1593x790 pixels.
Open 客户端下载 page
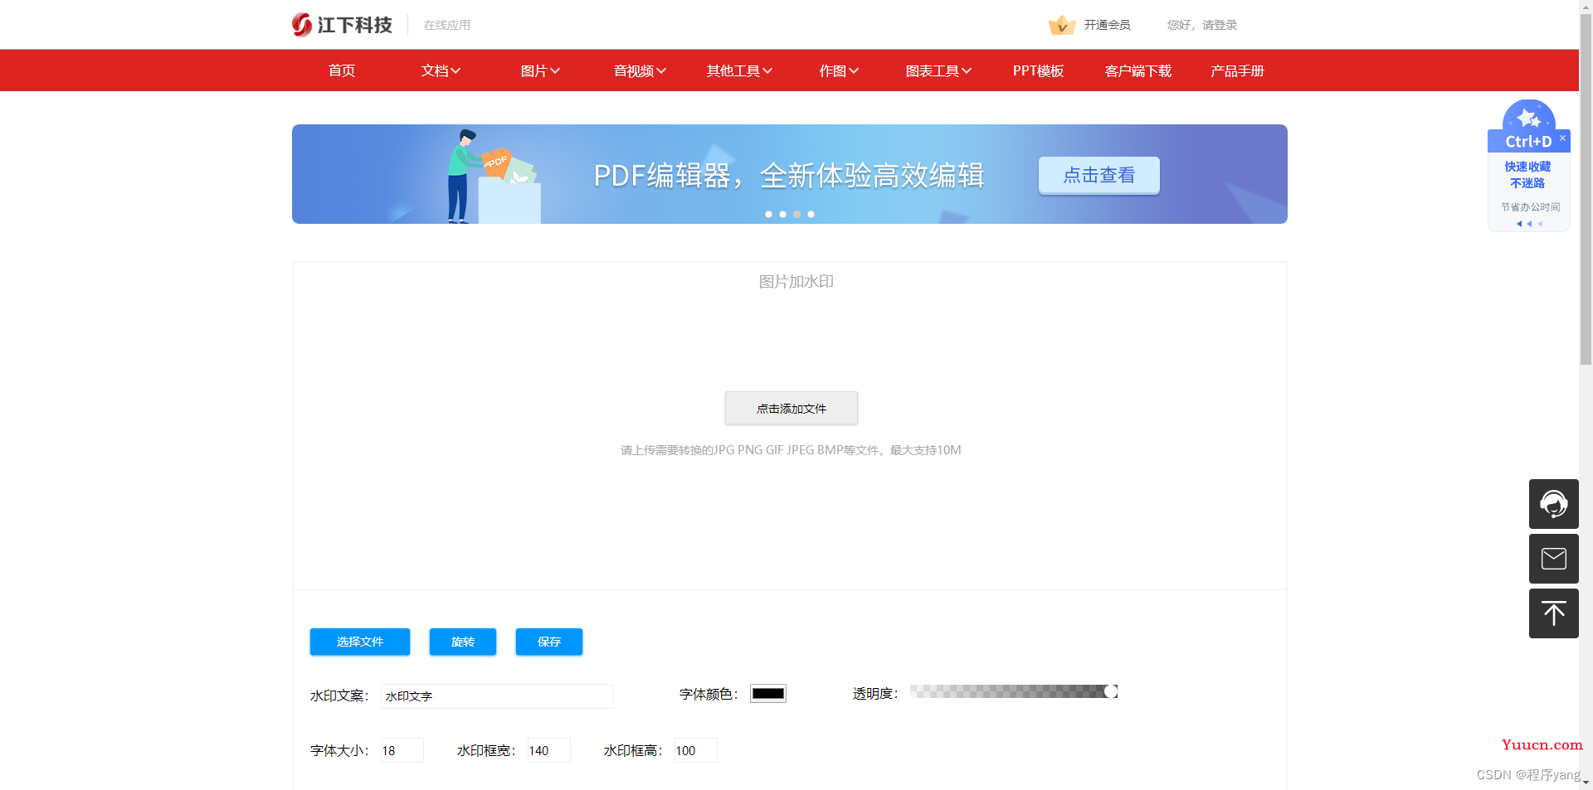point(1138,71)
